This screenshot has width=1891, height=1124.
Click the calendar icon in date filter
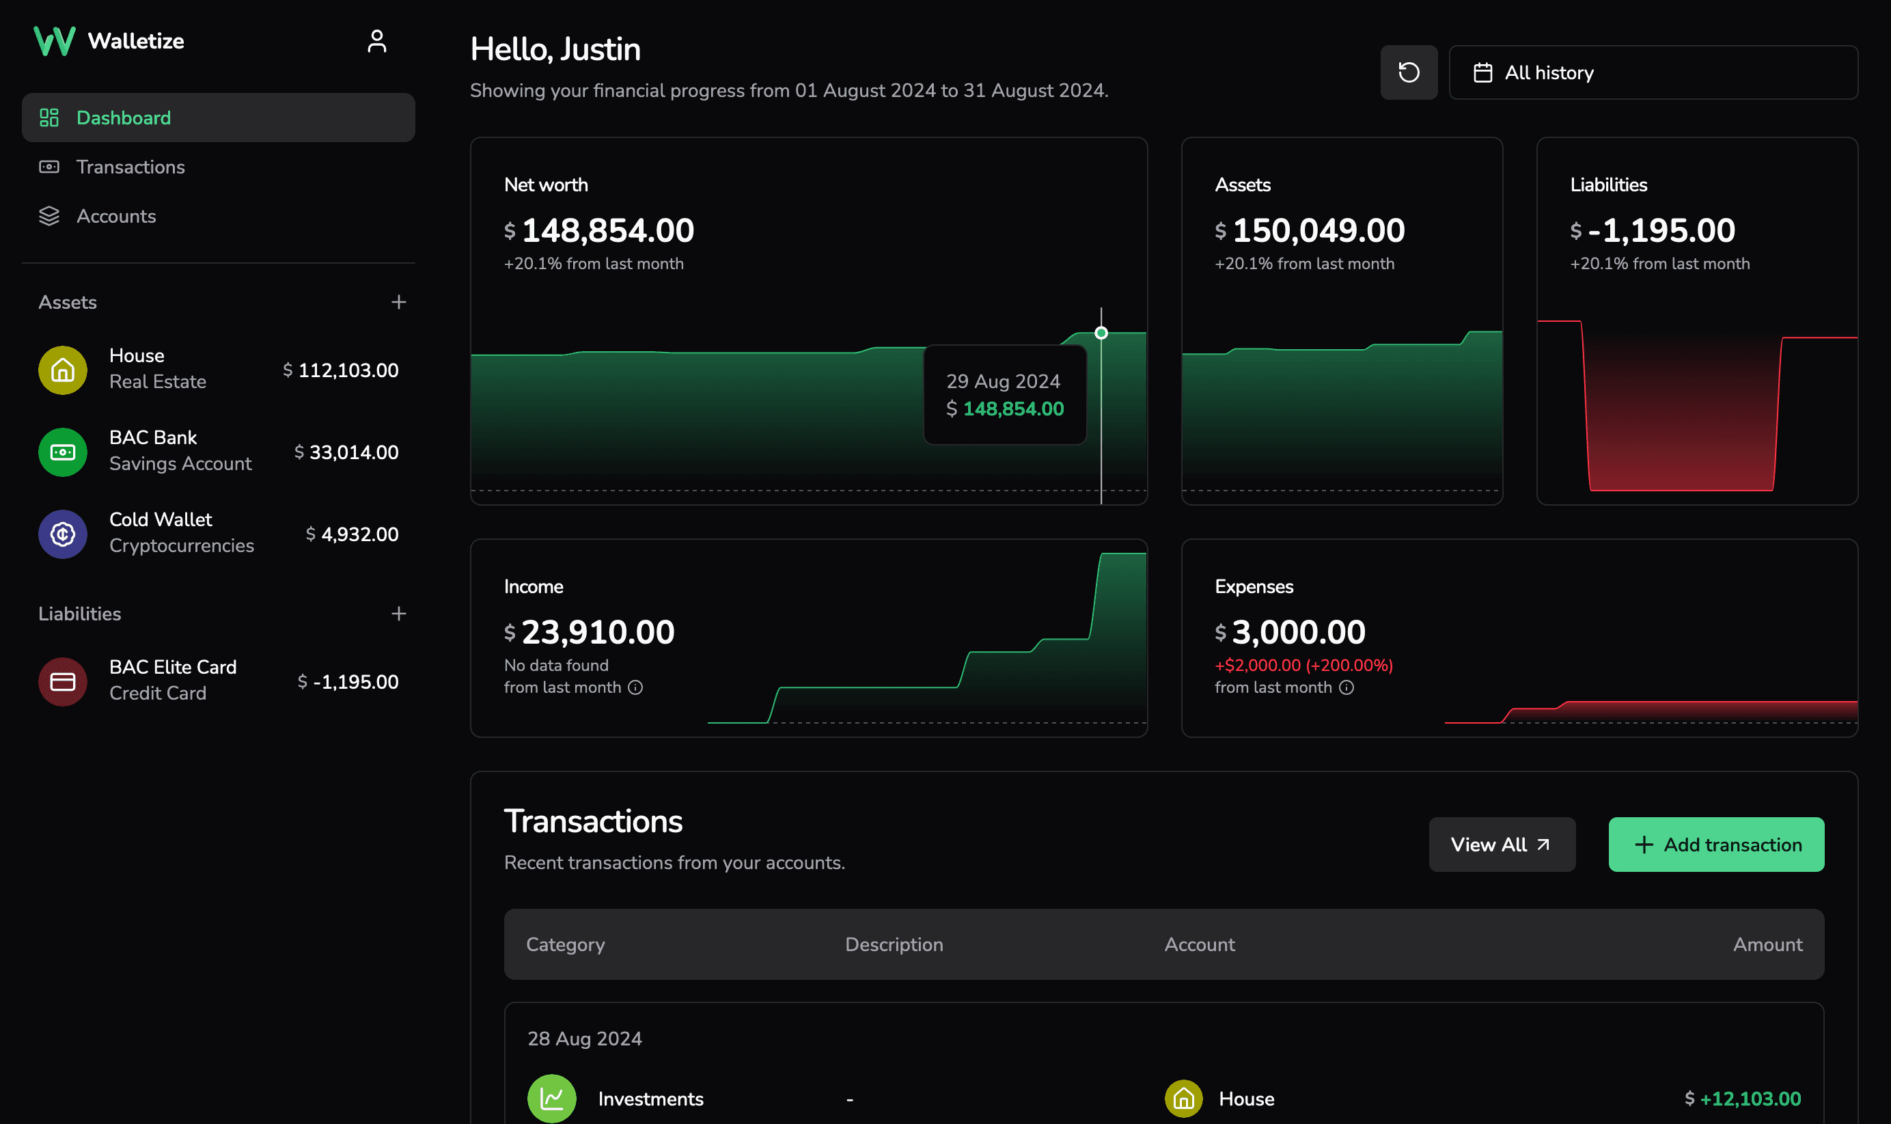pyautogui.click(x=1482, y=72)
